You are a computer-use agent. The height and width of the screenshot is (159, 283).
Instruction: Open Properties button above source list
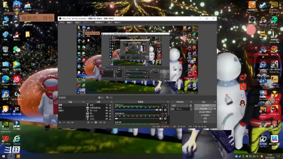coord(101,98)
